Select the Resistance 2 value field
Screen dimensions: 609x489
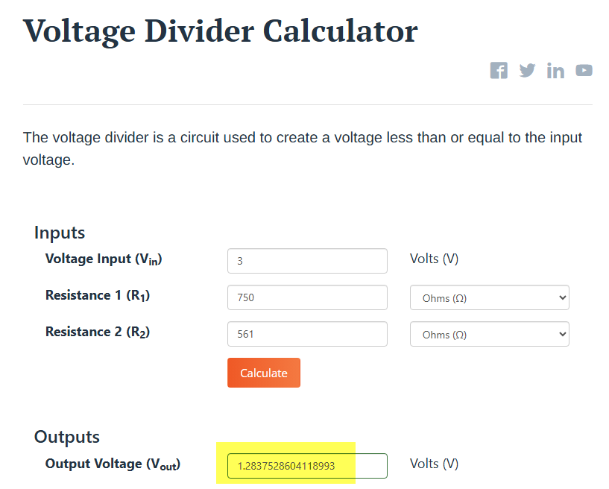307,334
